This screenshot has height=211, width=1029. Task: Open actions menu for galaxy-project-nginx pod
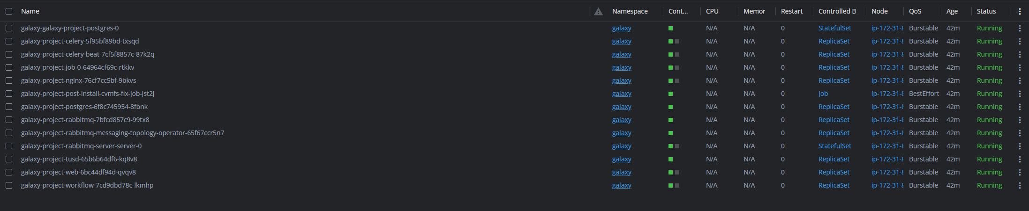1020,80
